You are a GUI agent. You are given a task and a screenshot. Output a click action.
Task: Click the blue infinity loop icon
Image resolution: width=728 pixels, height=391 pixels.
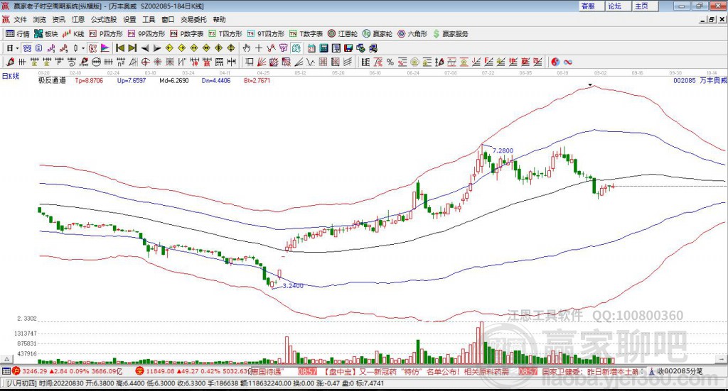568,62
